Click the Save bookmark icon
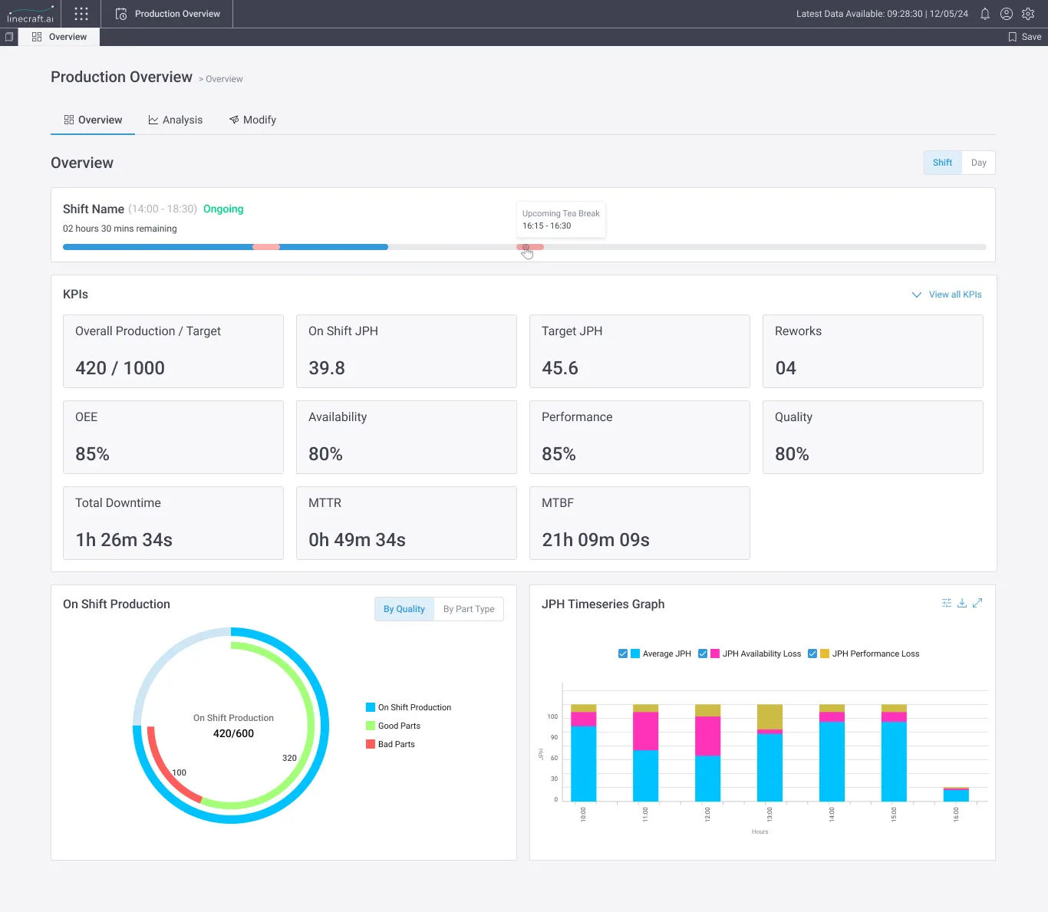The image size is (1048, 912). [x=1013, y=37]
